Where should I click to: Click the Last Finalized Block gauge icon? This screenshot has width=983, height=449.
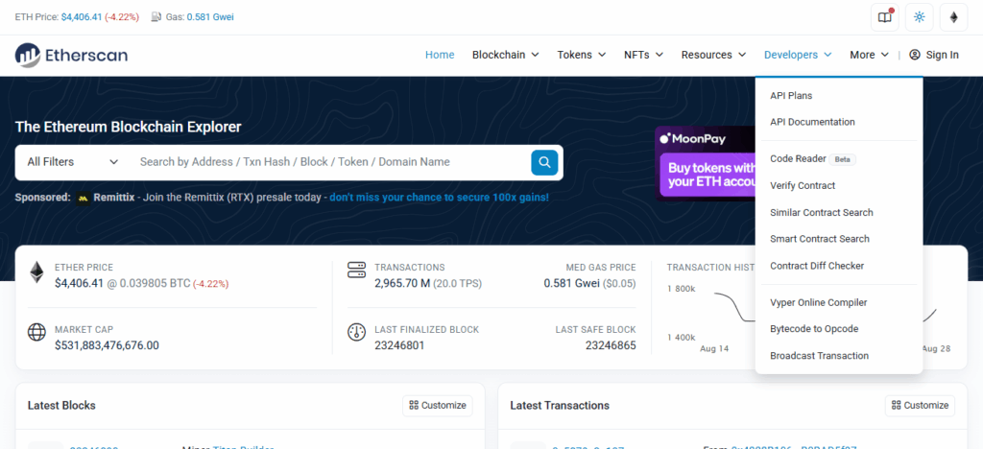[356, 332]
